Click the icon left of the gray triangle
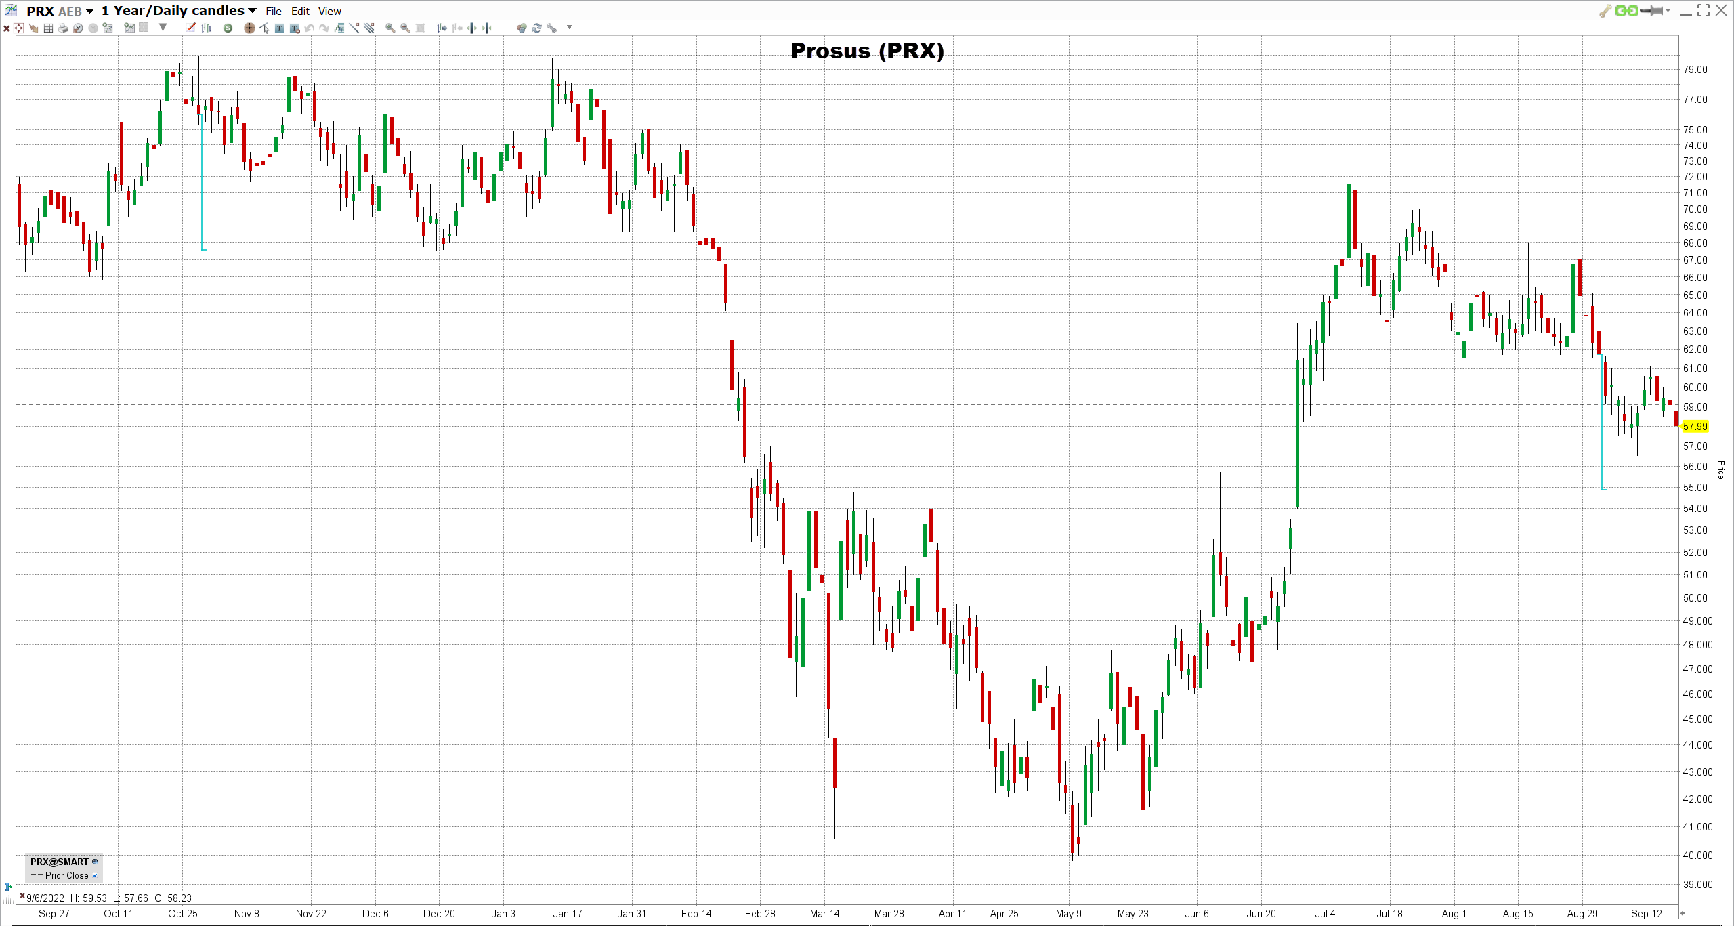Viewport: 1734px width, 926px height. (144, 28)
